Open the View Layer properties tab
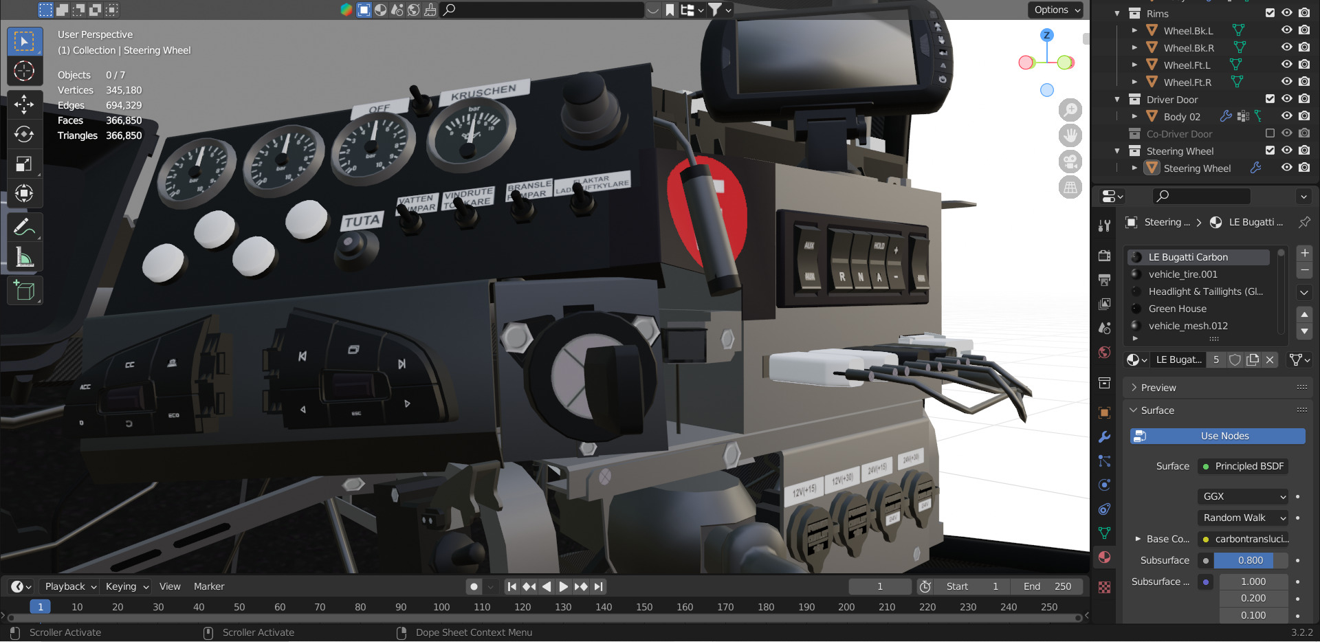Screen dimensions: 1320x642 (x=1105, y=304)
